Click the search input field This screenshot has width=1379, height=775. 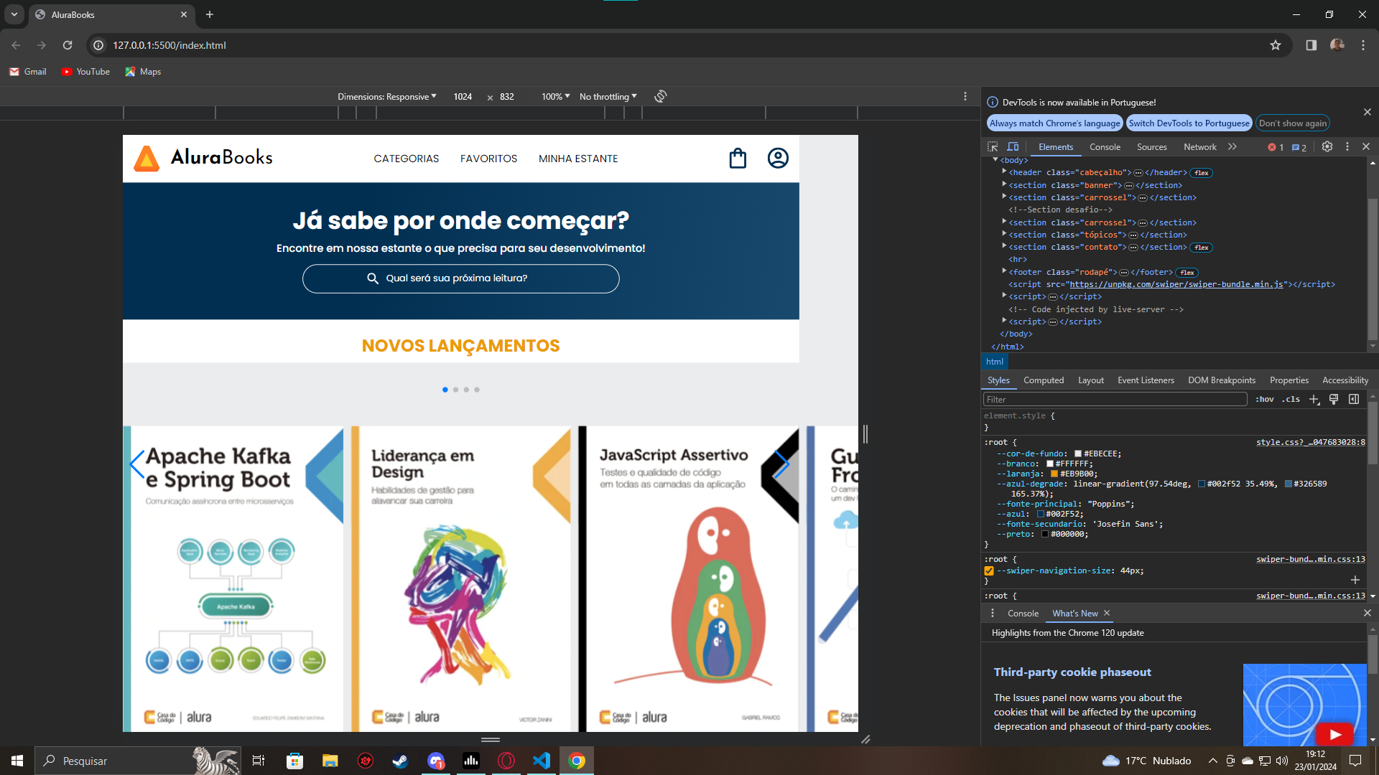tap(460, 278)
